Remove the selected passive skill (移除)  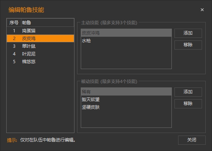point(188,104)
